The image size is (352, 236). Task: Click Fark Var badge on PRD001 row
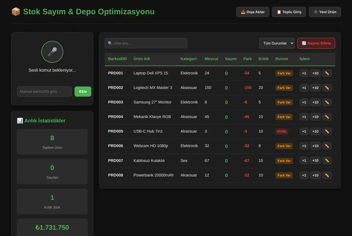click(x=284, y=73)
